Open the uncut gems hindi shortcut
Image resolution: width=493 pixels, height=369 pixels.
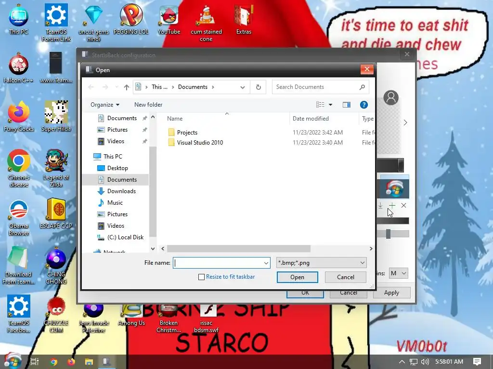tap(93, 23)
